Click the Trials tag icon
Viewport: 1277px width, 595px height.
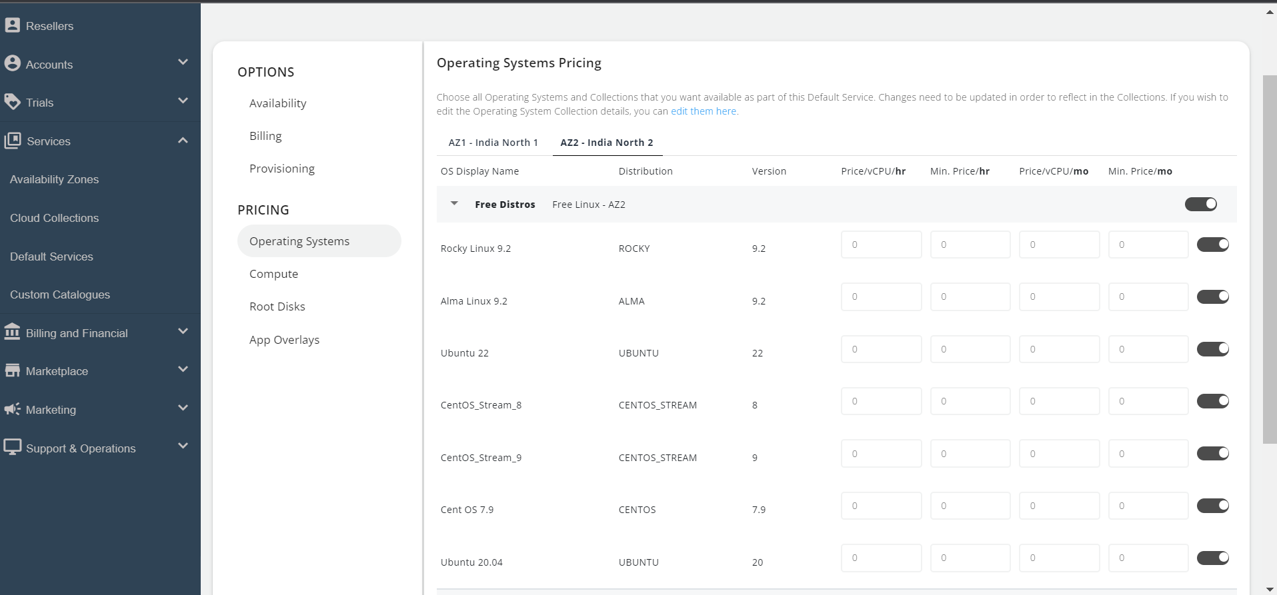pos(12,102)
